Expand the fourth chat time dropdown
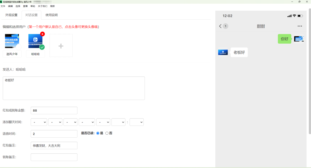This screenshot has height=168, width=311. pyautogui.click(x=87, y=122)
